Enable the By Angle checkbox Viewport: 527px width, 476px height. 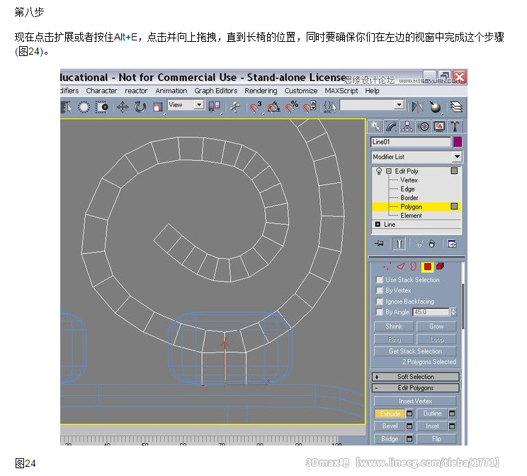[x=380, y=312]
